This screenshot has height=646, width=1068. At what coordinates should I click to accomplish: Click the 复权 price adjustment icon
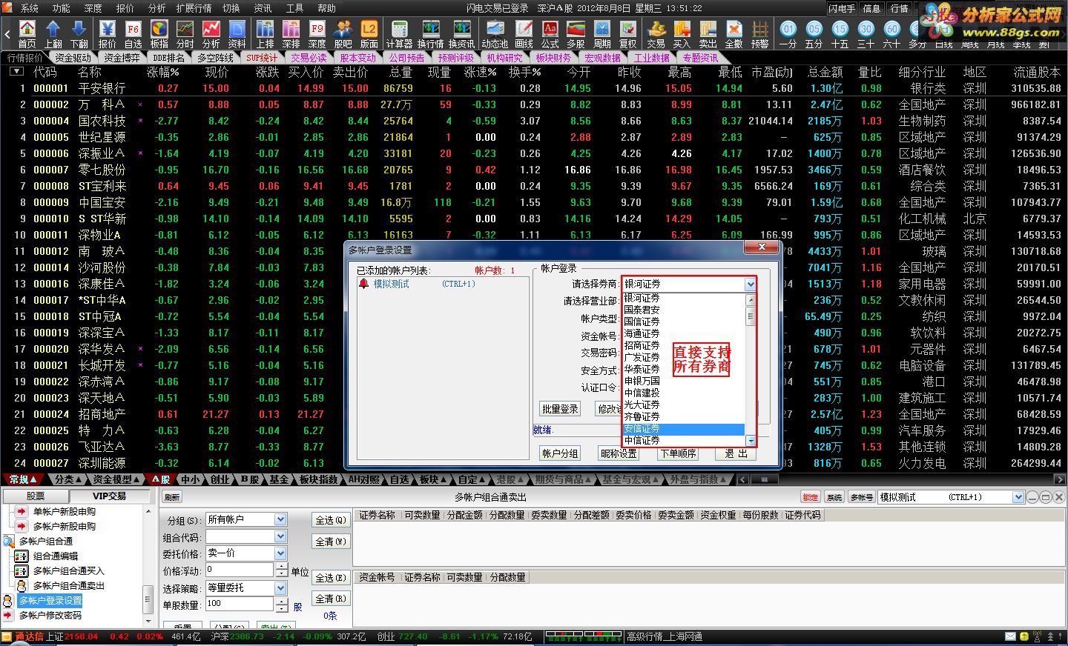[x=628, y=33]
